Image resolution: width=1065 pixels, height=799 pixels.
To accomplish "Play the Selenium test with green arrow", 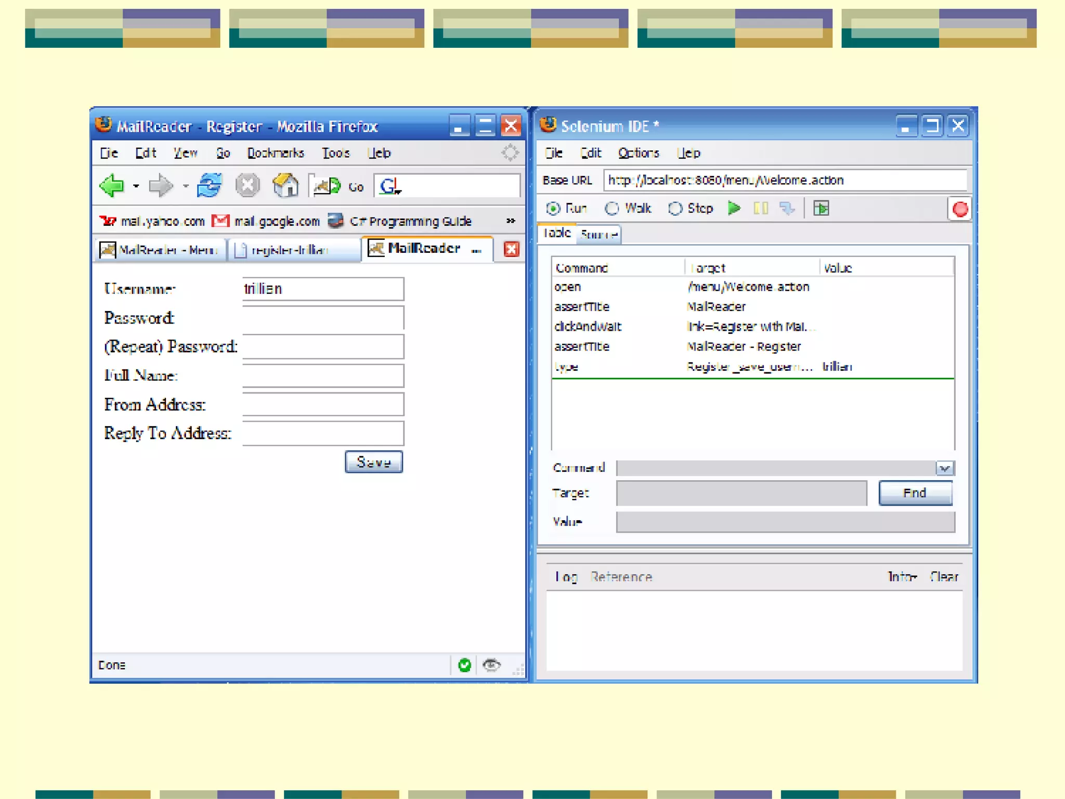I will (x=734, y=209).
